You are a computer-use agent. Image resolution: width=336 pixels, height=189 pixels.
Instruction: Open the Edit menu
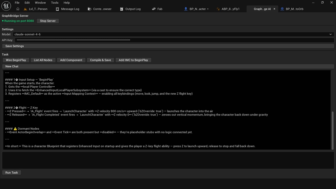tap(27, 3)
